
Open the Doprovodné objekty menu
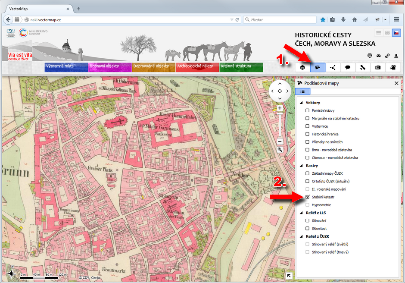[154, 67]
